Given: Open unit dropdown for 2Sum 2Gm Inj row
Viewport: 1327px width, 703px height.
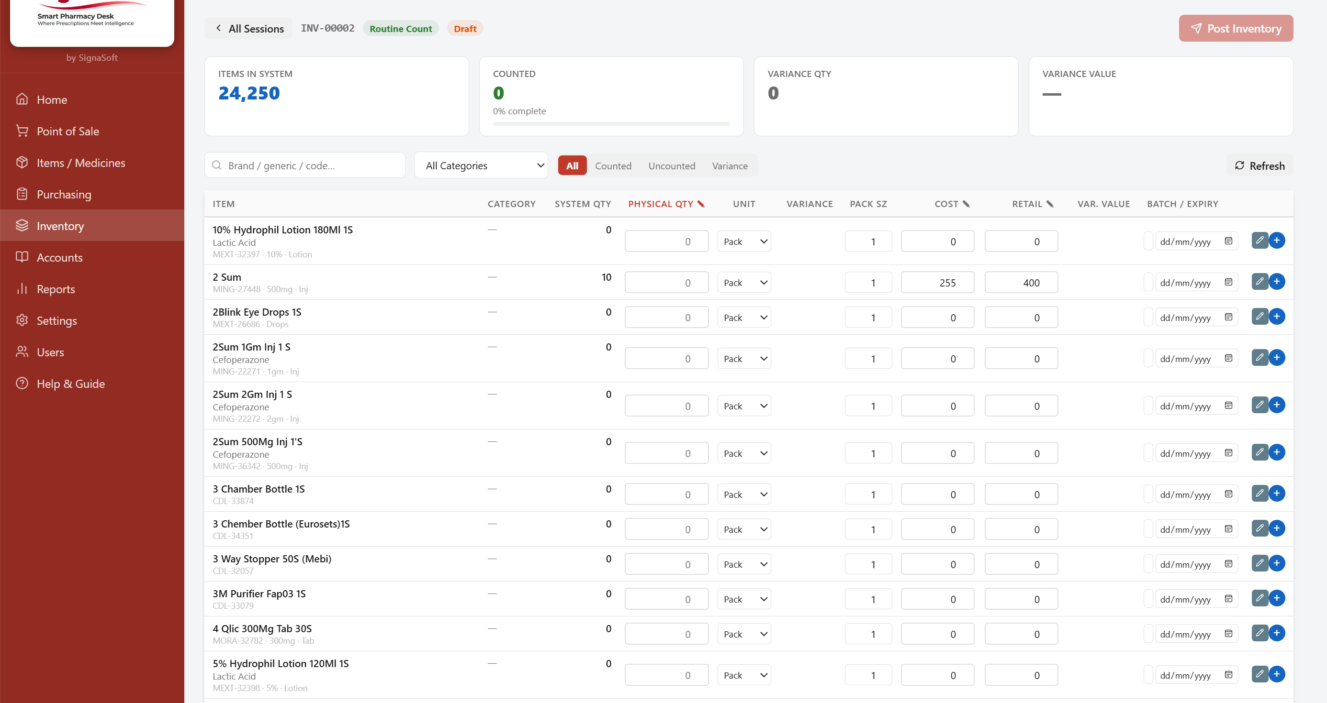Looking at the screenshot, I should point(744,406).
